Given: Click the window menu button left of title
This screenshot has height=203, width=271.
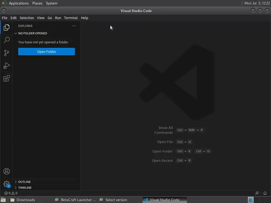Looking at the screenshot, I should click(3, 11).
